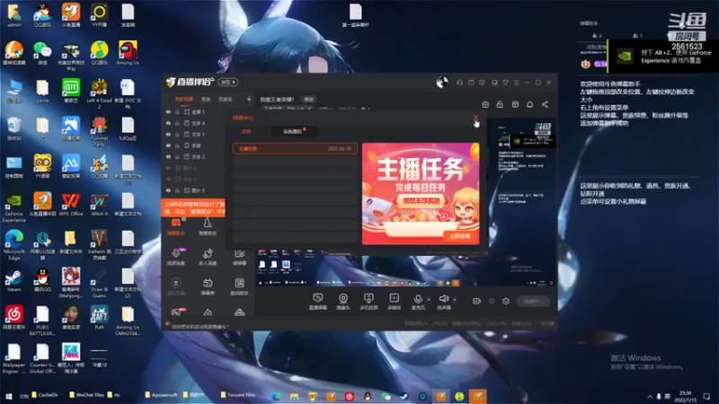Open the Windows Start menu
This screenshot has width=719, height=404.
pos(8,395)
